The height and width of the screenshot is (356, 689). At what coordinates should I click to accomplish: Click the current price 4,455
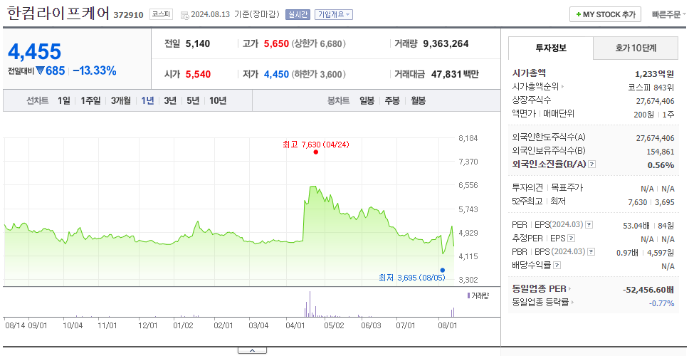pos(34,52)
